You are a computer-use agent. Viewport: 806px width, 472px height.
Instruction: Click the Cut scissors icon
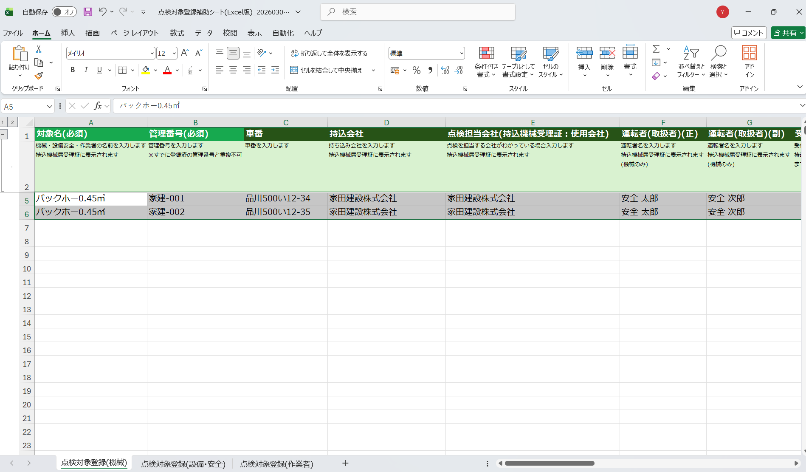39,49
